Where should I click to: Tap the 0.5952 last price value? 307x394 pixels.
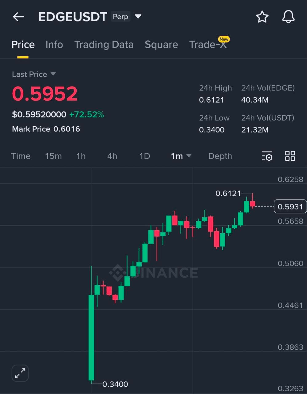(x=45, y=94)
